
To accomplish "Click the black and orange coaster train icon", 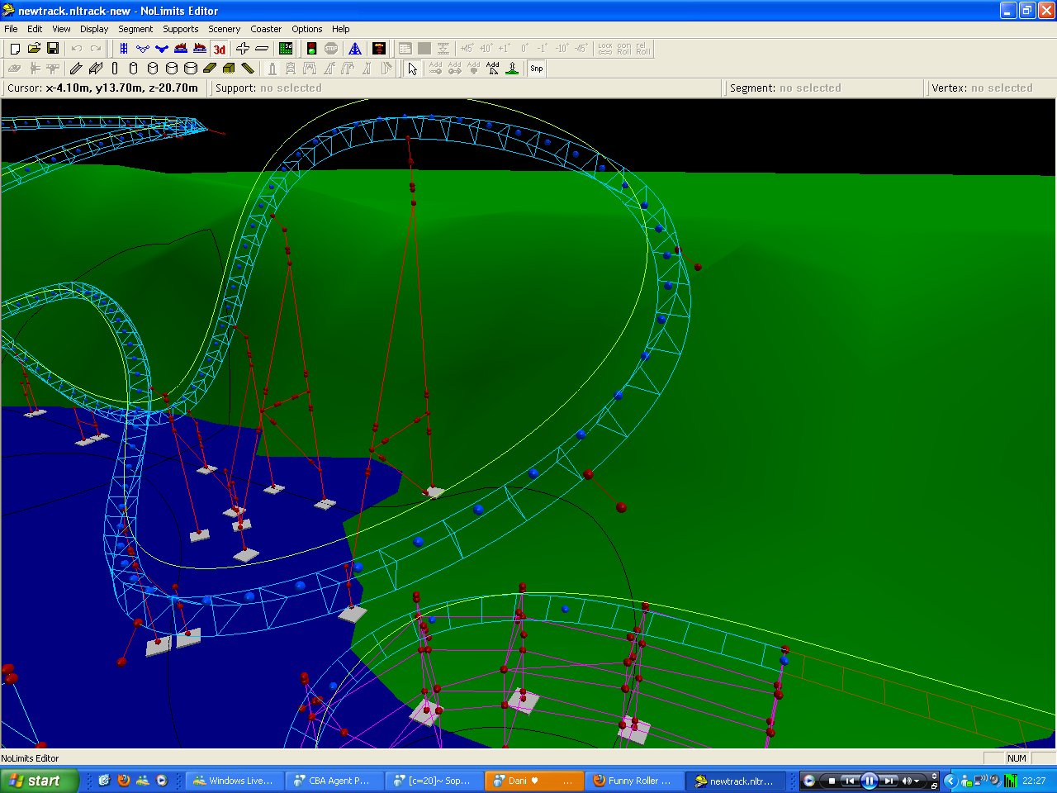I will [x=379, y=49].
